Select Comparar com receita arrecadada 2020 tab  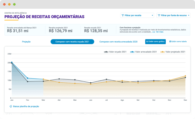click(118, 42)
